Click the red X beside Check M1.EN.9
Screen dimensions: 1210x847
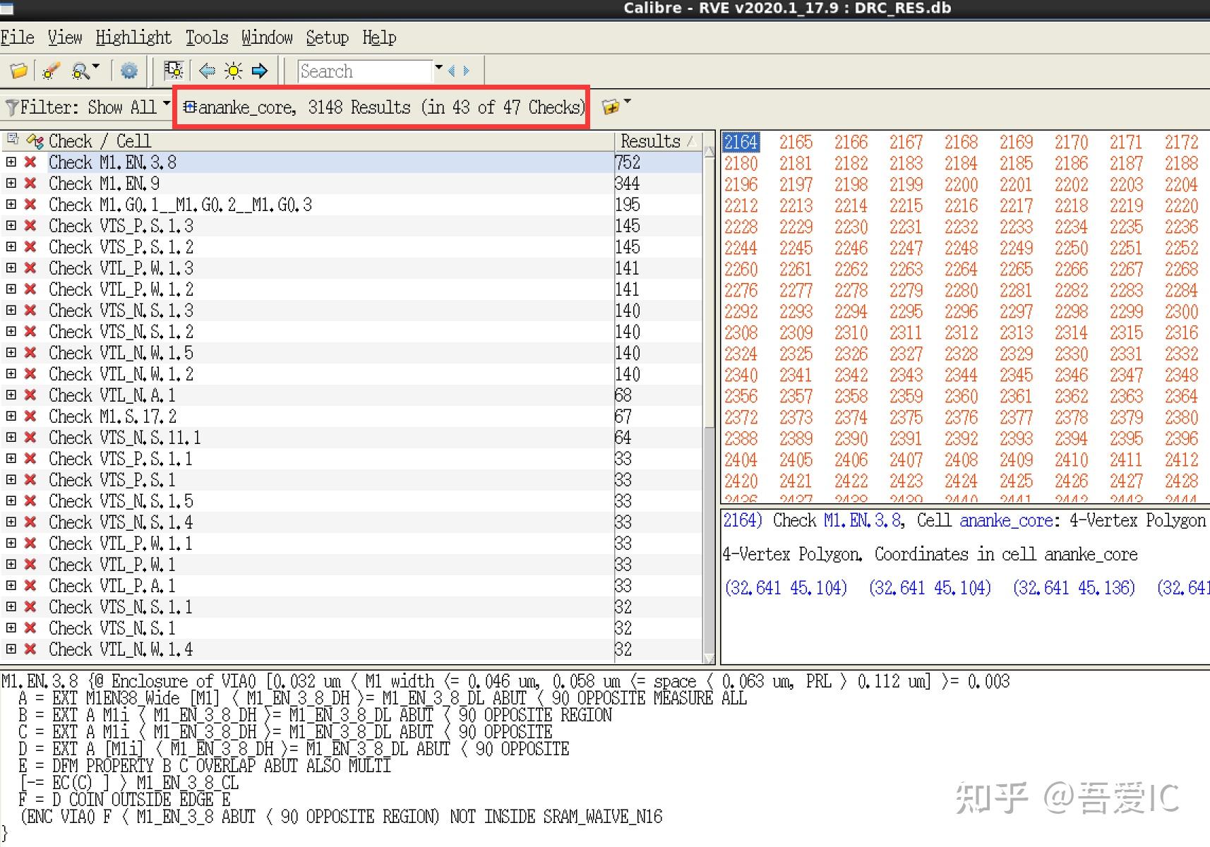pos(30,184)
